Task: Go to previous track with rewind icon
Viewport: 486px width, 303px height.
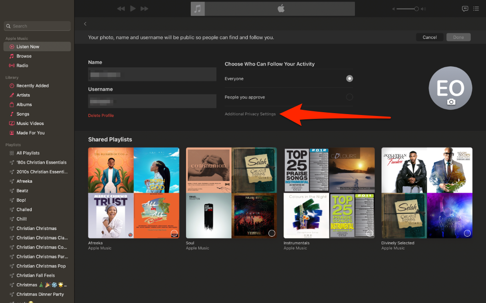Action: [x=121, y=9]
